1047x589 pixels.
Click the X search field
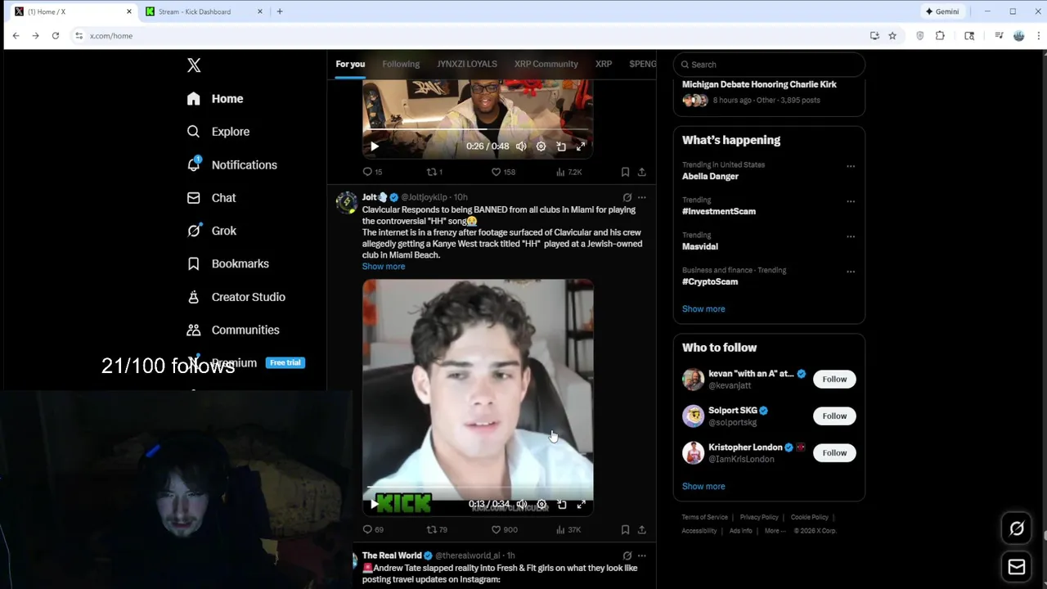click(769, 65)
